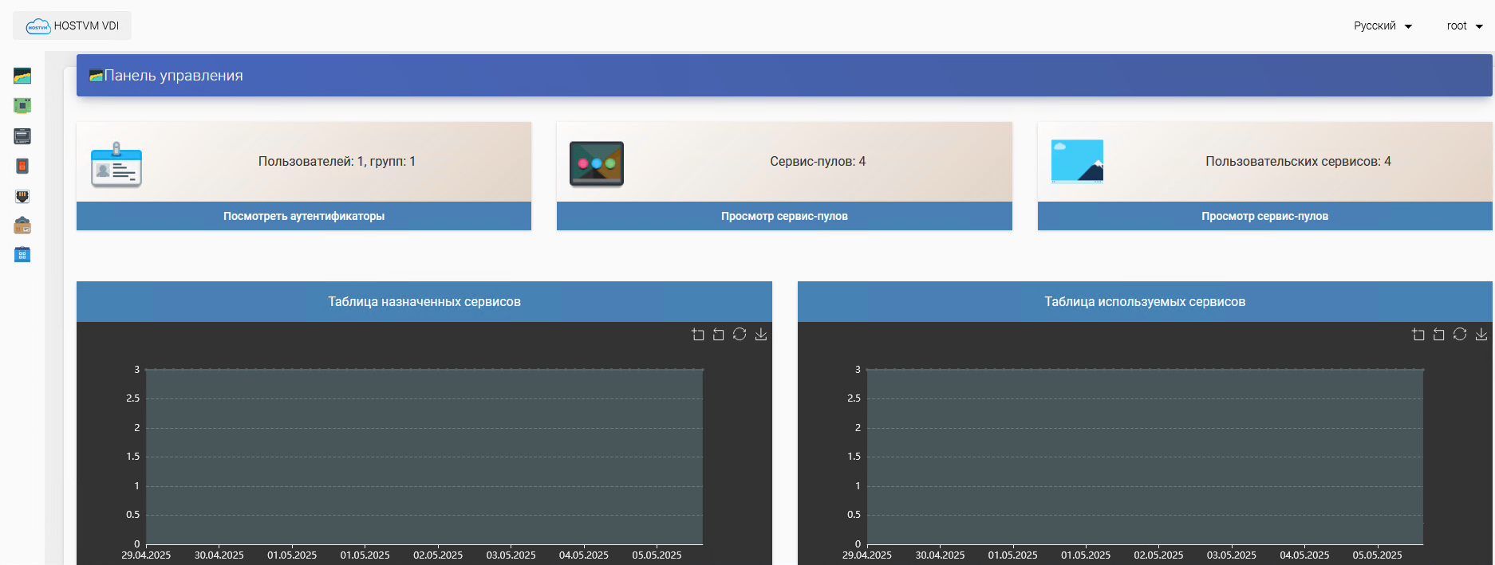1495x565 pixels.
Task: Click the colored dots service pools card icon
Action: click(x=597, y=164)
